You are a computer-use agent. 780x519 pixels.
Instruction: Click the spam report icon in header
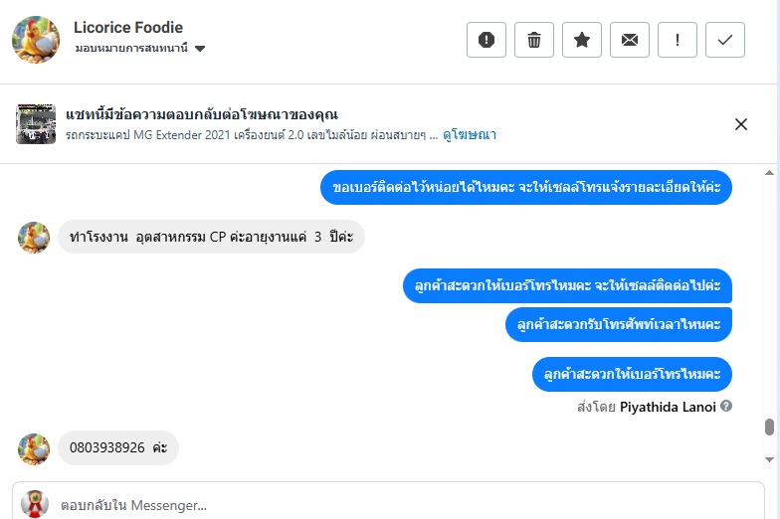pos(487,40)
